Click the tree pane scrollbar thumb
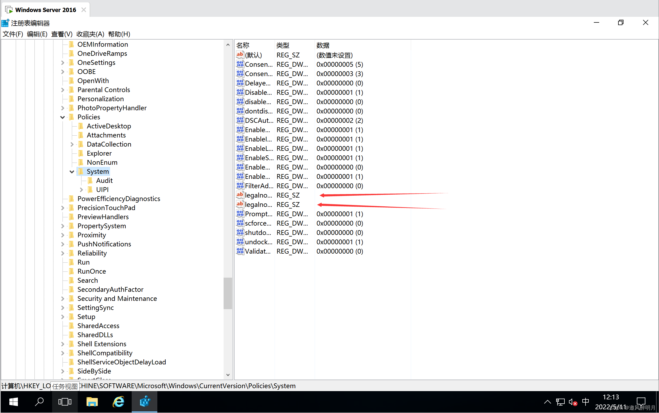Screen dimensions: 659x413 228,293
